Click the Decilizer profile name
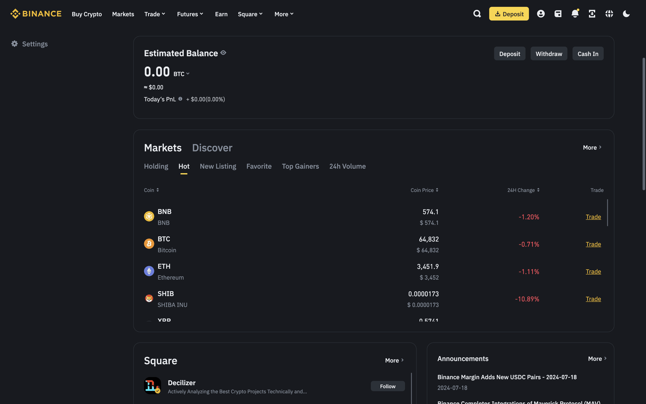The image size is (646, 404). pyautogui.click(x=182, y=383)
